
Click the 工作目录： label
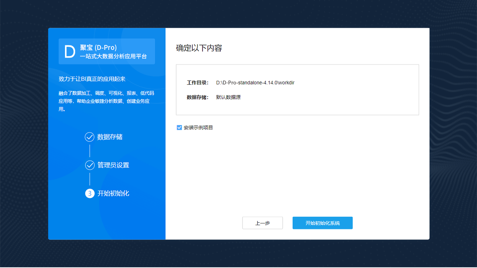tap(198, 83)
